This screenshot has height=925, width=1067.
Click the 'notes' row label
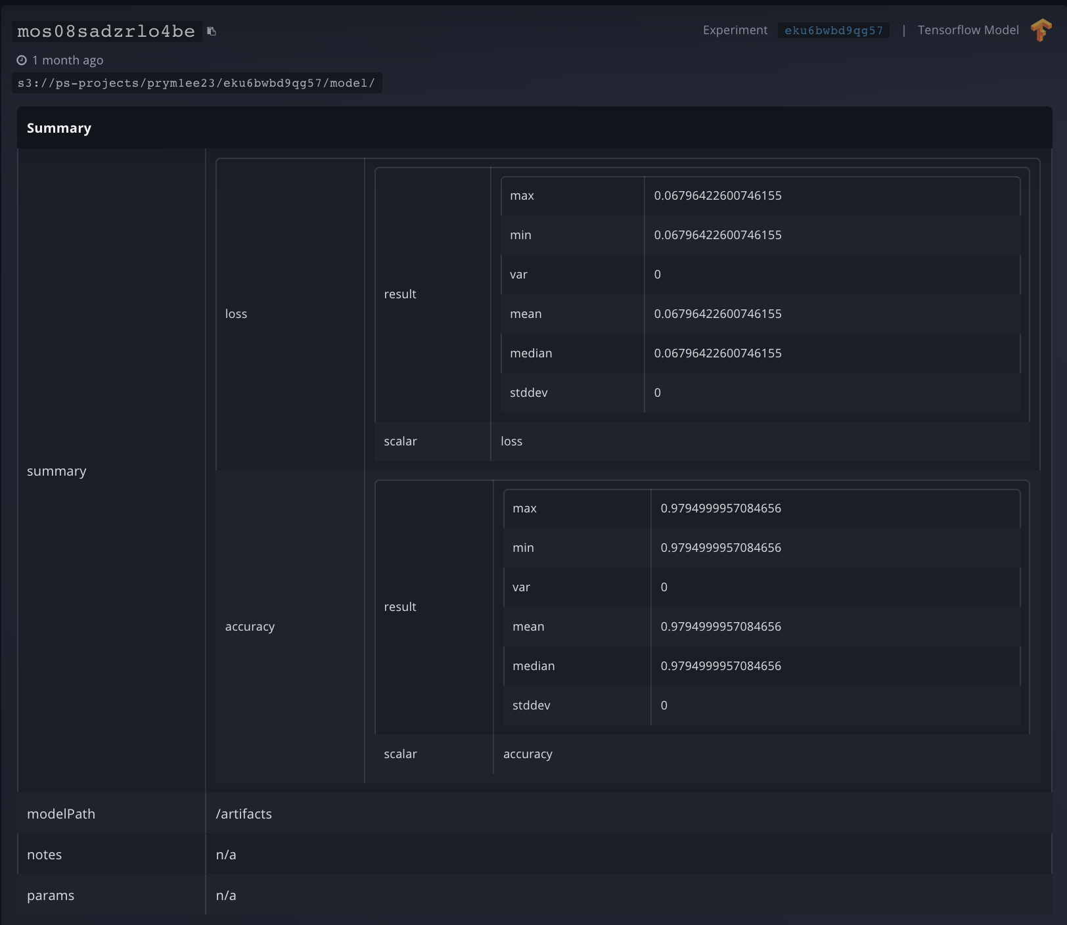(x=45, y=855)
